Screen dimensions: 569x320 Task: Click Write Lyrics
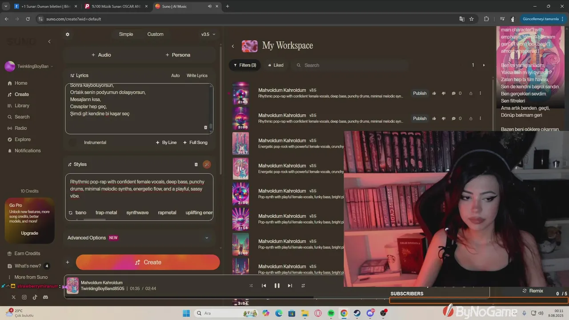197,76
